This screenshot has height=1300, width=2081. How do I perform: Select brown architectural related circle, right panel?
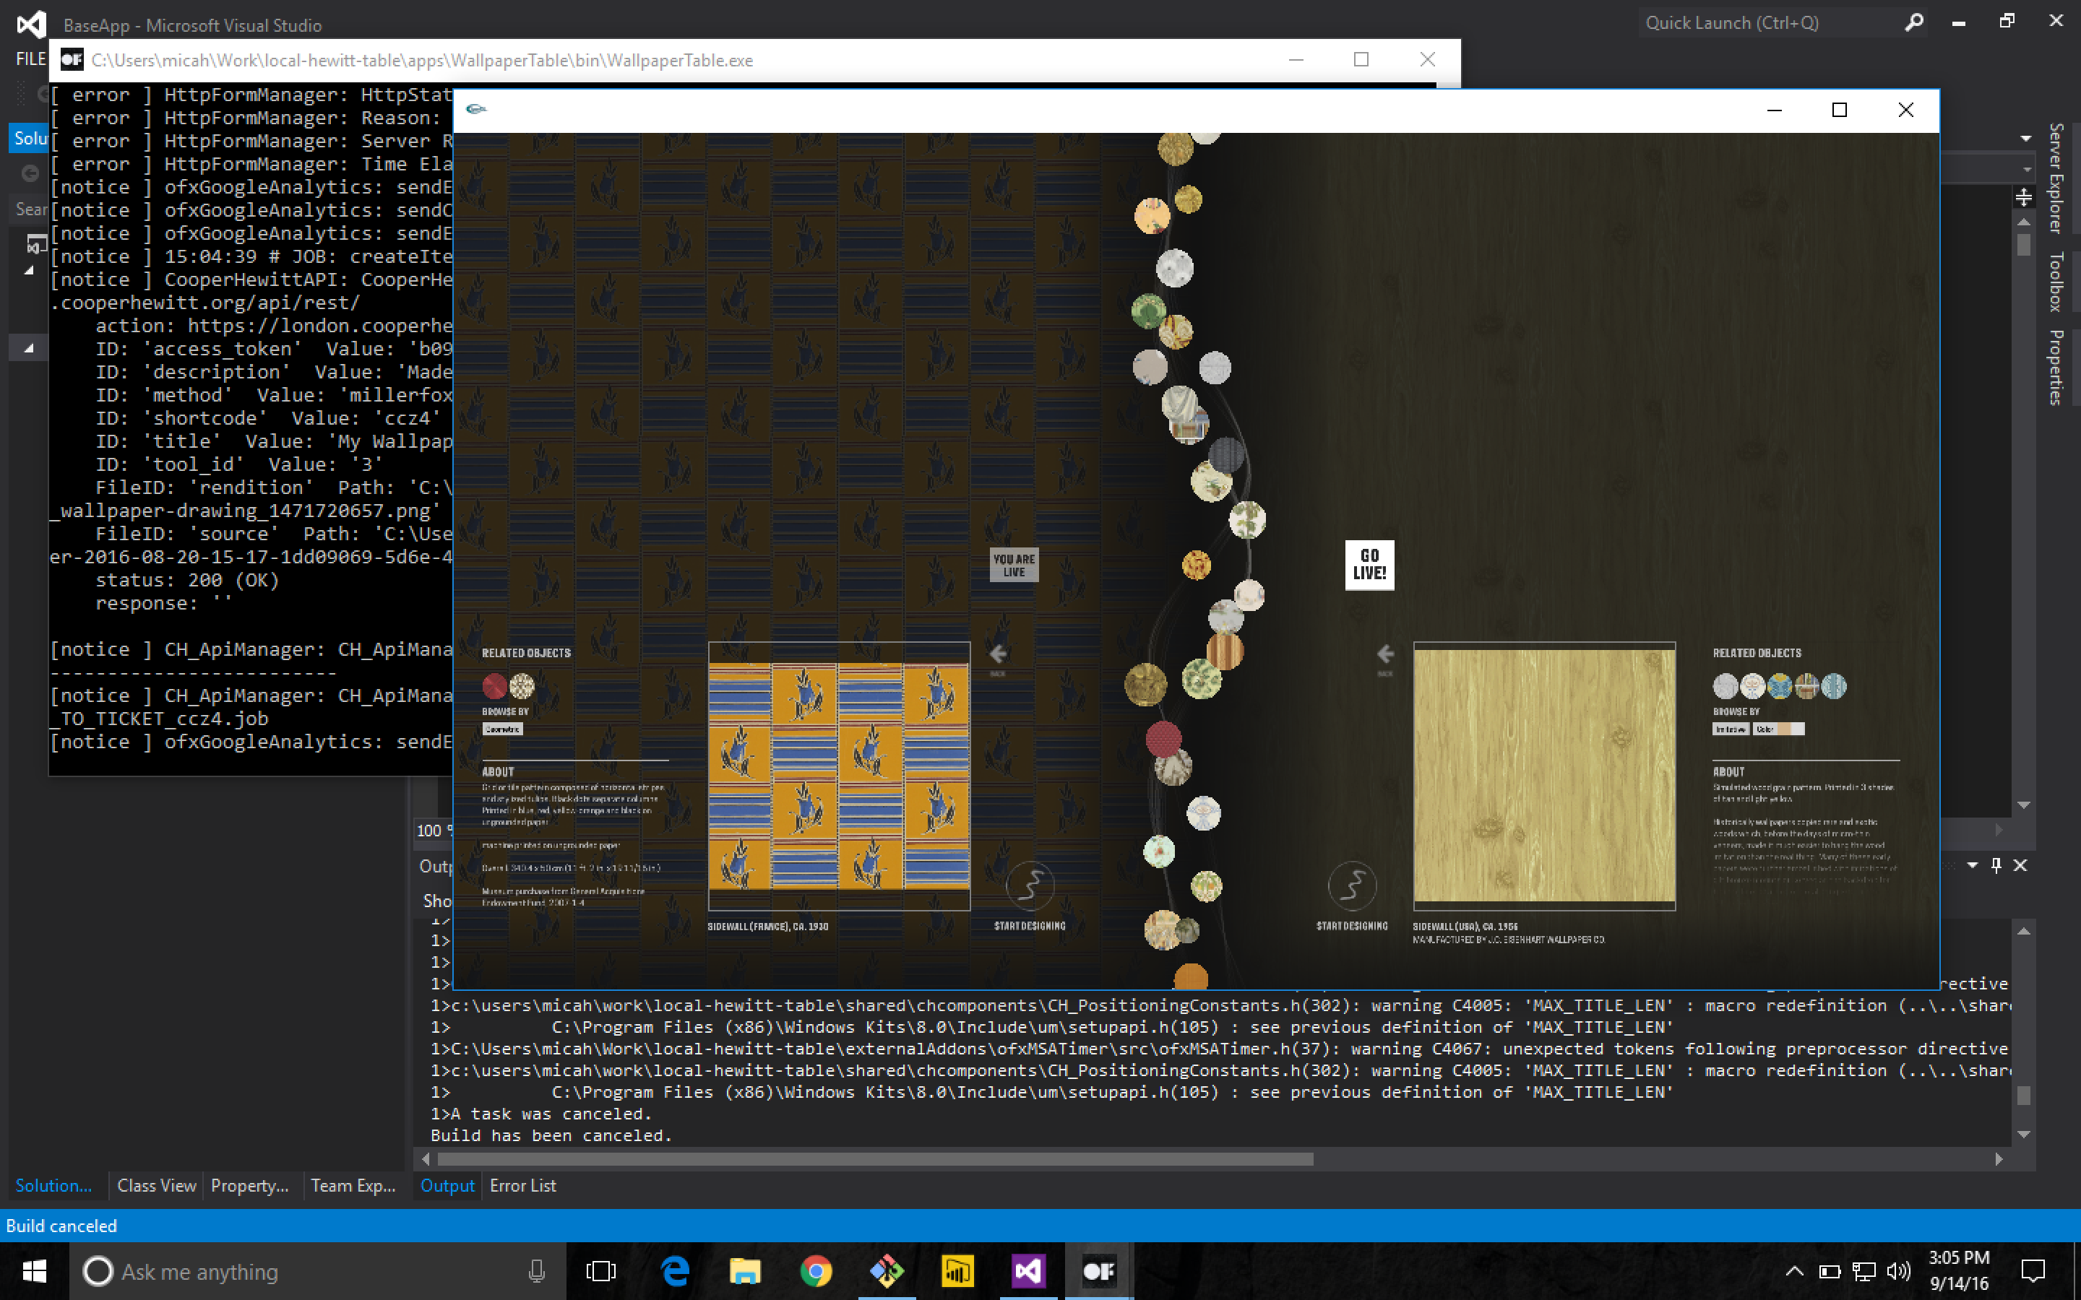[x=1806, y=686]
